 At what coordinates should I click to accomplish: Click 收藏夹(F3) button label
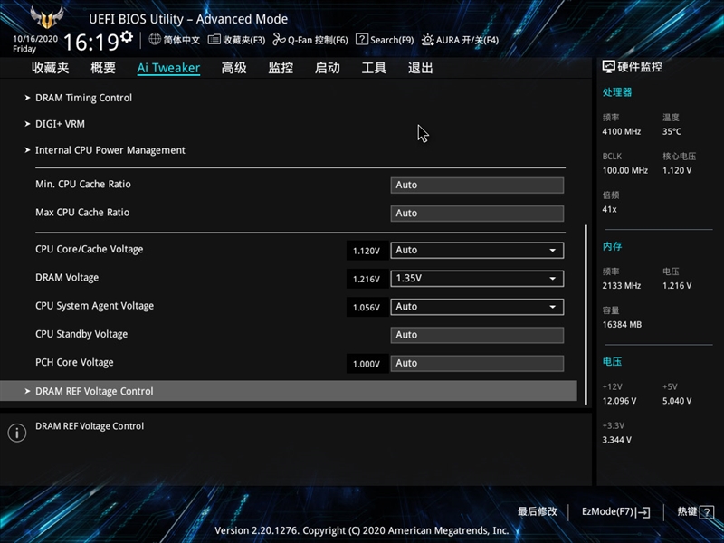pyautogui.click(x=243, y=40)
